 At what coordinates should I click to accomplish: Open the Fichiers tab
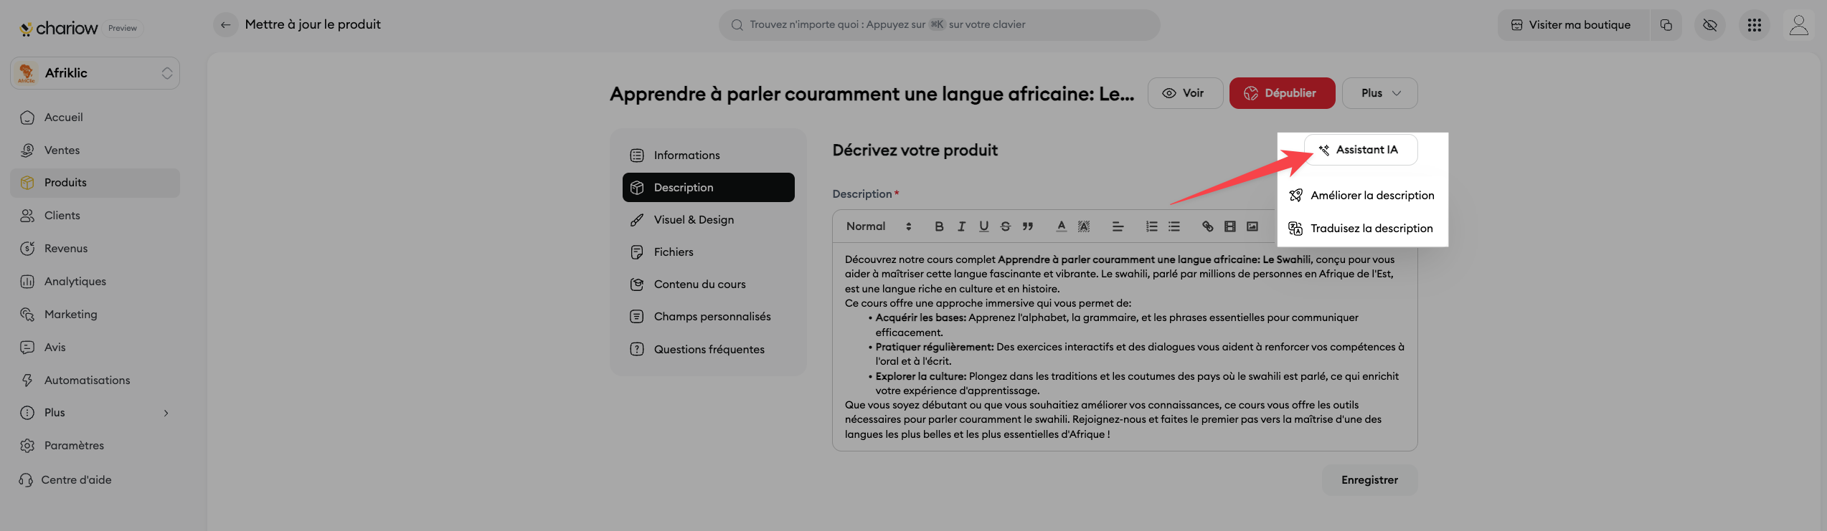point(708,252)
